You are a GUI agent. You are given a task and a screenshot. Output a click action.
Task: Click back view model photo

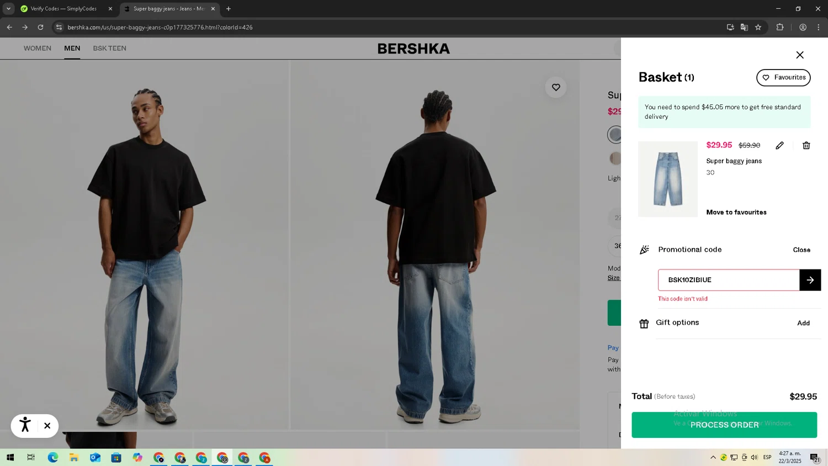[435, 245]
